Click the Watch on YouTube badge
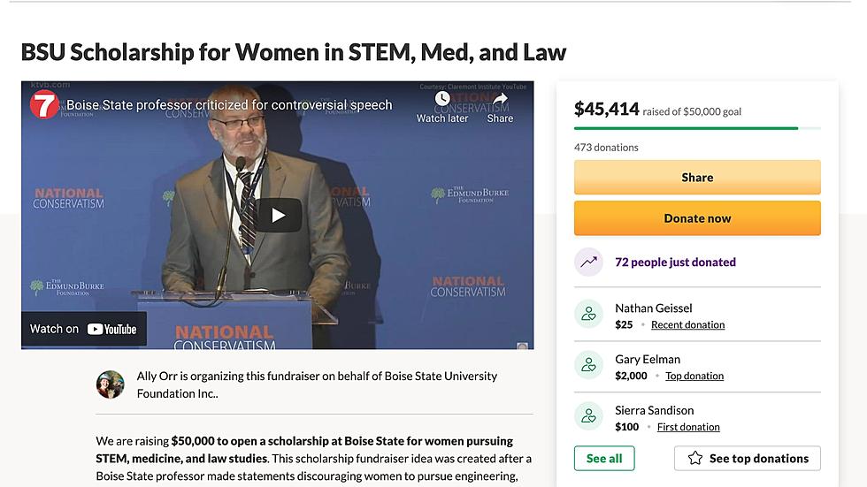This screenshot has height=487, width=867. (x=84, y=329)
